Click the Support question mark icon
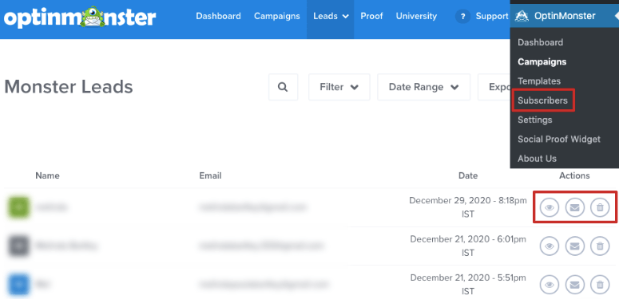Screen dimensions: 619x299 click(x=462, y=17)
